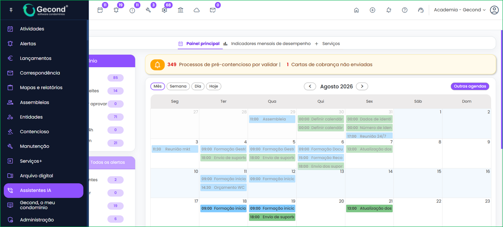Unpin the sidebar with the pin icon
503x227 pixels.
[11, 10]
